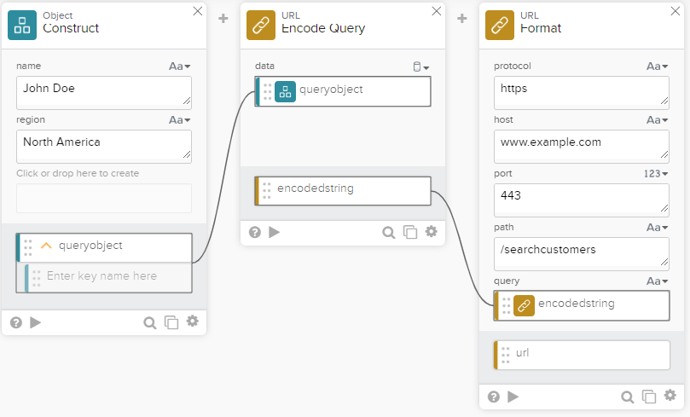This screenshot has width=690, height=417.
Task: Open type dropdown for name field
Action: (179, 66)
